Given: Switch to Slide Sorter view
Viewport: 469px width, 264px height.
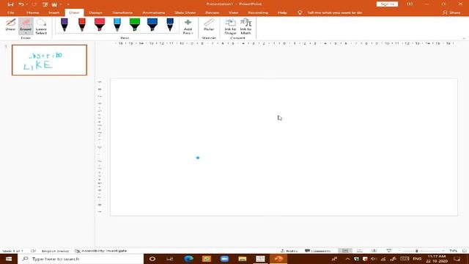Looking at the screenshot, I should coord(360,251).
